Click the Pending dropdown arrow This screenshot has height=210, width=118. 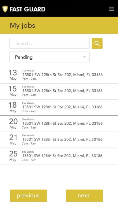84,57
